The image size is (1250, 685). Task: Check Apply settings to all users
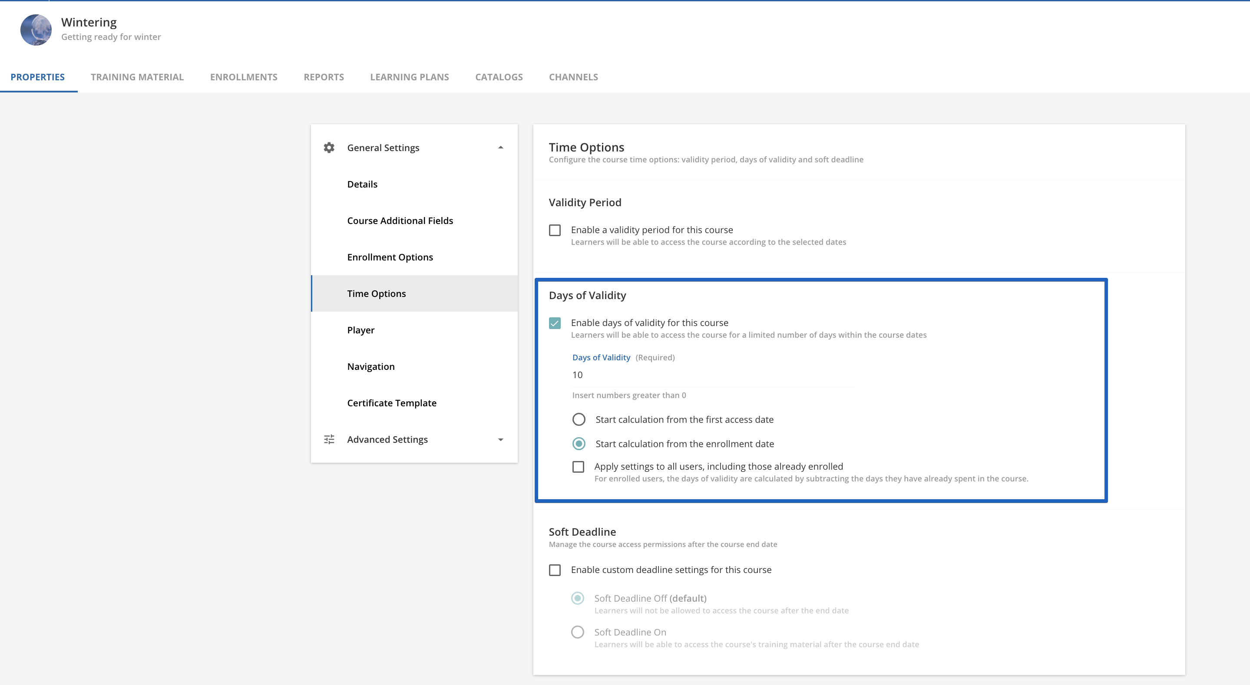578,467
